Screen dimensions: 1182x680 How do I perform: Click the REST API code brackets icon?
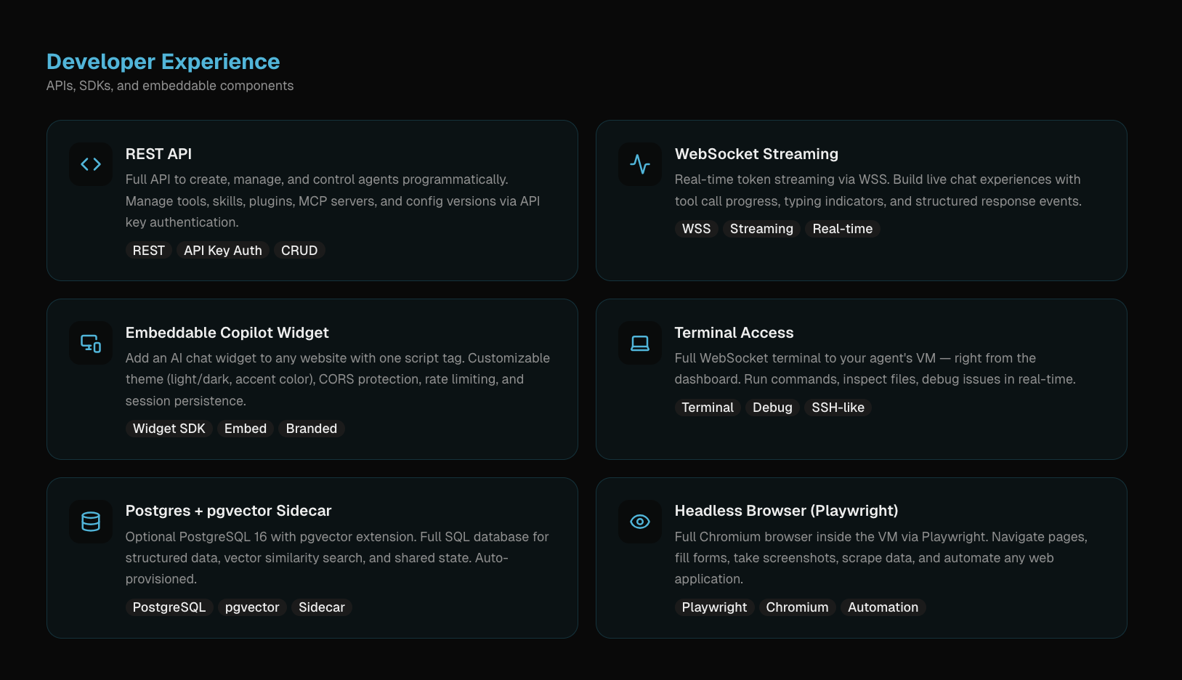pos(91,164)
